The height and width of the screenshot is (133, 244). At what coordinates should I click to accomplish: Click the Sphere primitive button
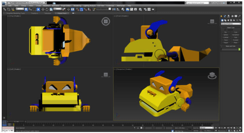[x=226, y=35]
